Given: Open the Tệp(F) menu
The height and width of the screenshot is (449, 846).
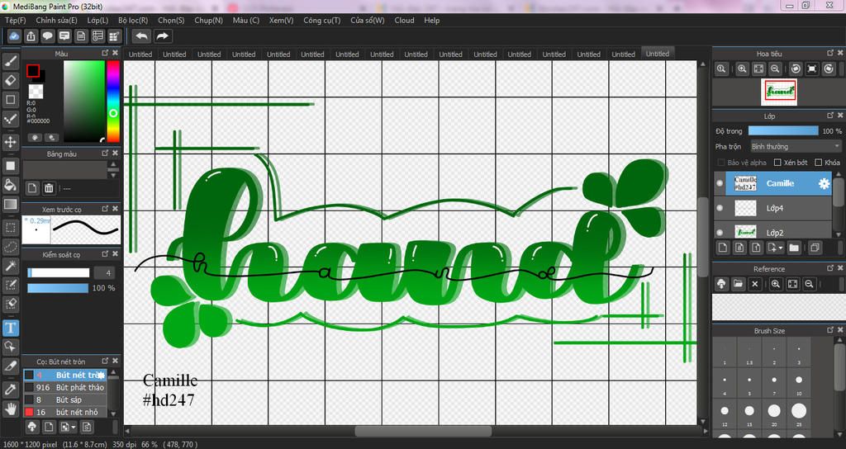Looking at the screenshot, I should point(16,21).
